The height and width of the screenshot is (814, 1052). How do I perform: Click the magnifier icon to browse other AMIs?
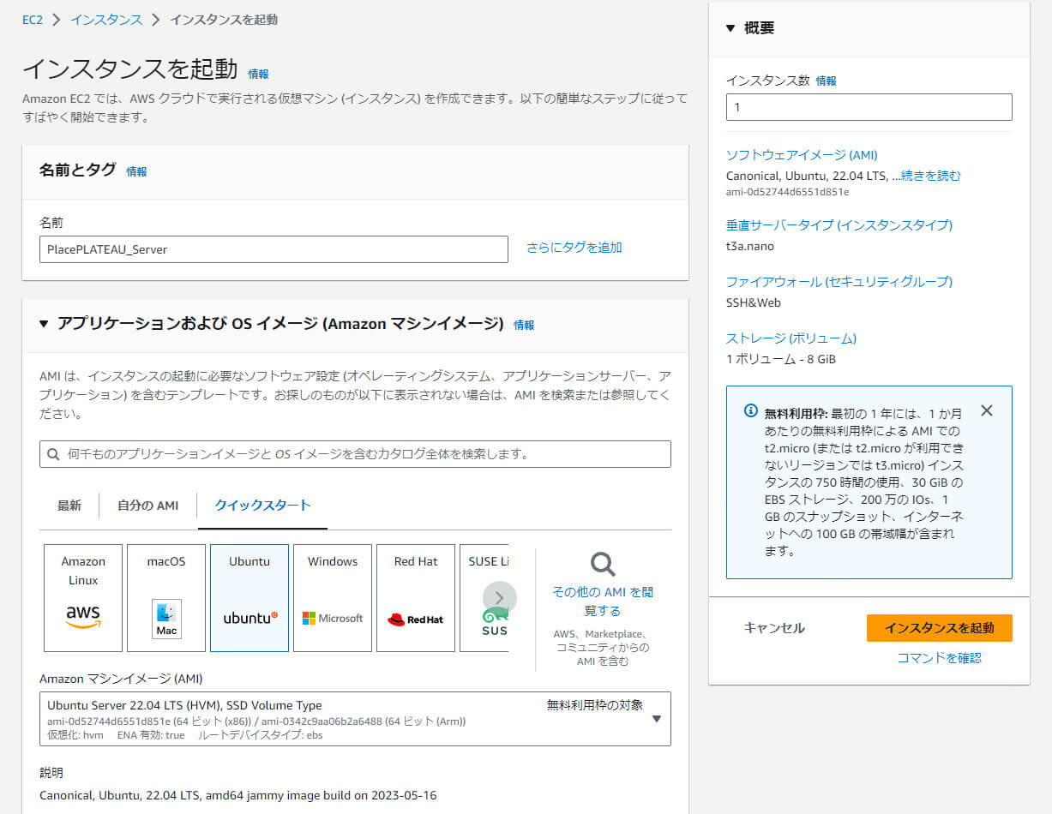coord(603,564)
